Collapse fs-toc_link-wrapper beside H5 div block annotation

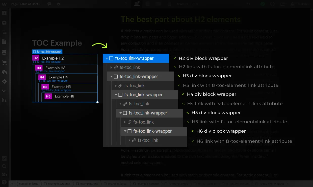(120, 113)
